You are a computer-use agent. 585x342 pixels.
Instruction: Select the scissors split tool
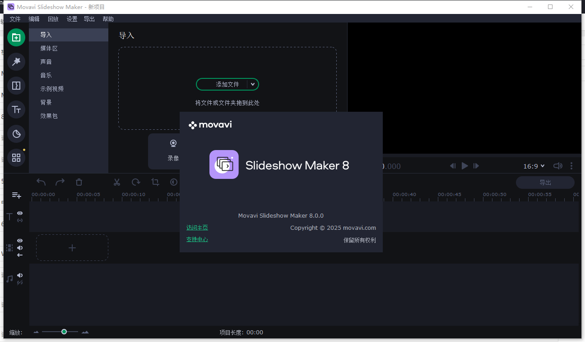click(x=117, y=182)
